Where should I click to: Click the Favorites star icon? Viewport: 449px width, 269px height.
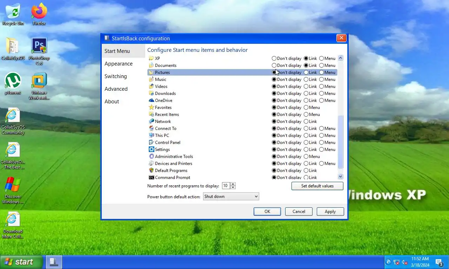pyautogui.click(x=151, y=108)
